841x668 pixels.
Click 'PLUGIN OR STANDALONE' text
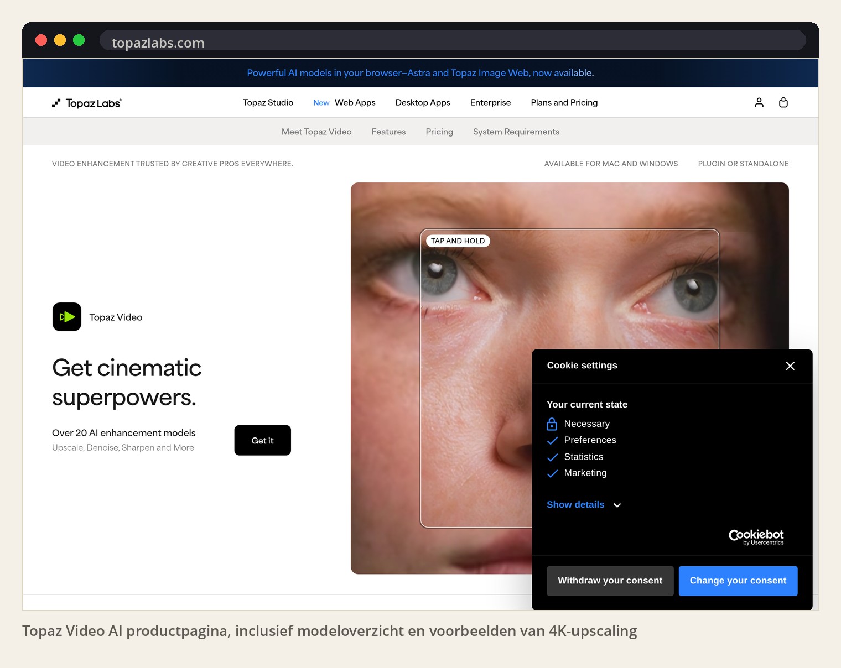(x=744, y=164)
